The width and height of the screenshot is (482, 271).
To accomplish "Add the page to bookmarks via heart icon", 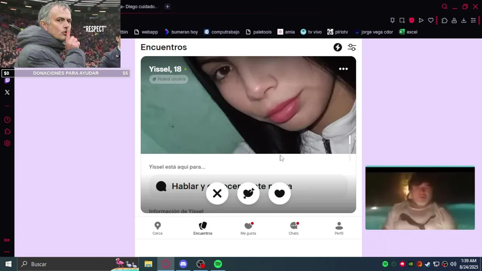I will pos(431,20).
